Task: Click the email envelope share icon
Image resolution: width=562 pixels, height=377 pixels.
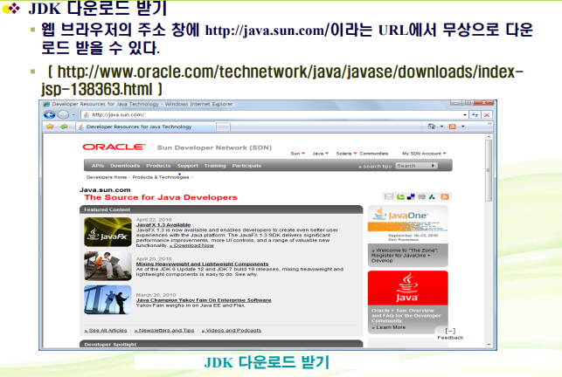Action: tap(389, 196)
